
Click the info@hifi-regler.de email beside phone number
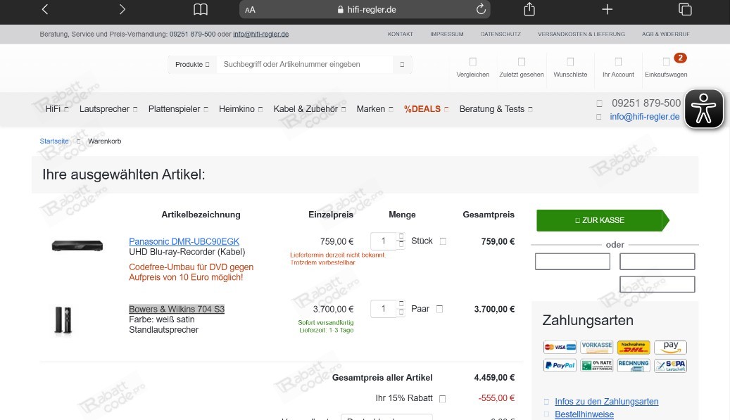644,117
